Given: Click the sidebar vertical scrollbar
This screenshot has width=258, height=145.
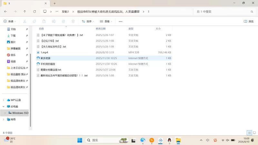Looking at the screenshot, I should (x=30, y=90).
